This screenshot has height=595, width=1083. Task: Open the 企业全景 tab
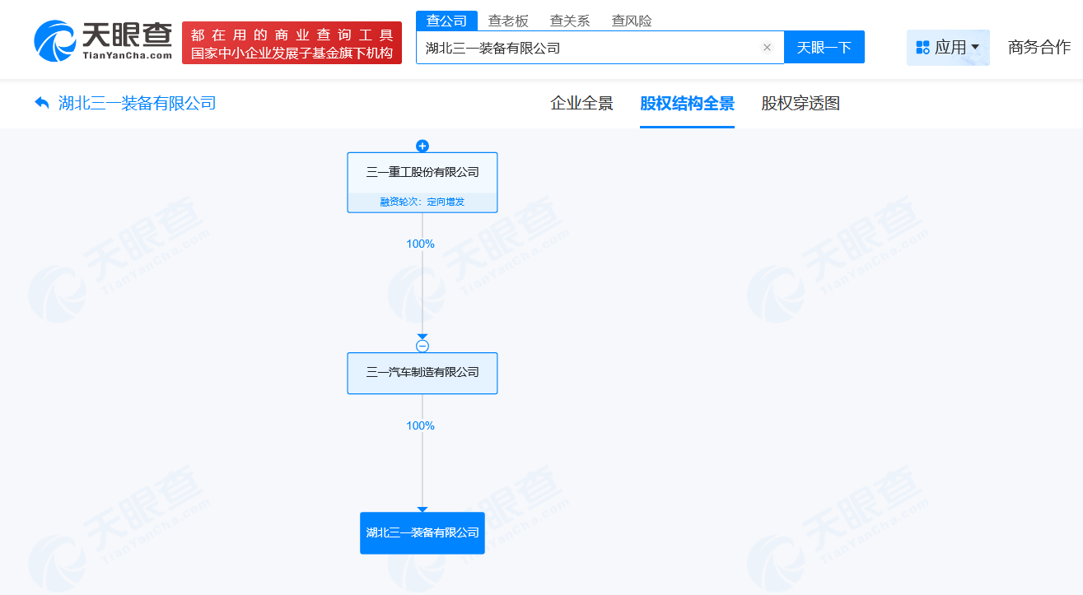(581, 104)
